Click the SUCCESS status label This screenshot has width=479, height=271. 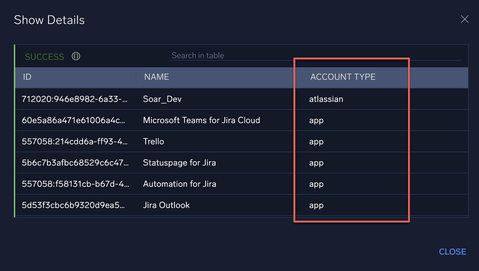44,57
